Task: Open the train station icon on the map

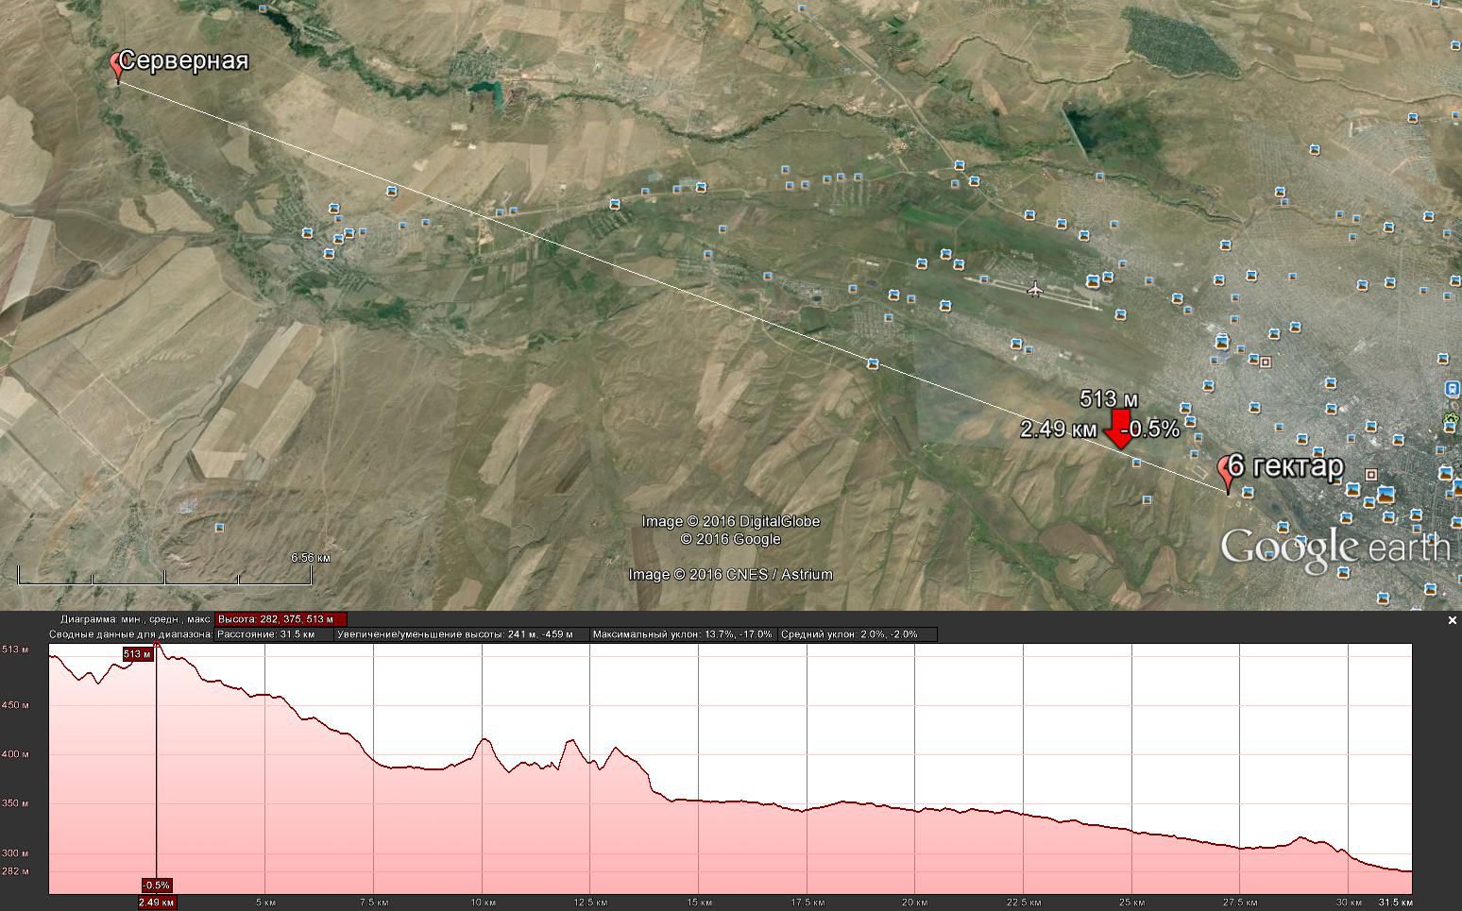Action: 1451,389
